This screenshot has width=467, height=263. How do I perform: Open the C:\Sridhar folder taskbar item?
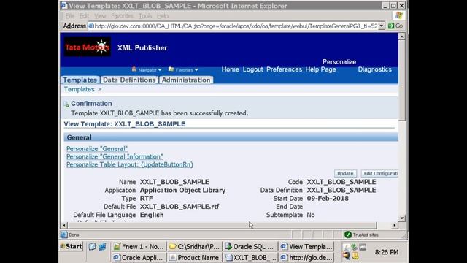point(195,247)
